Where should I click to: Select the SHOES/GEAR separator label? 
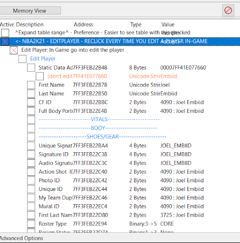102,137
